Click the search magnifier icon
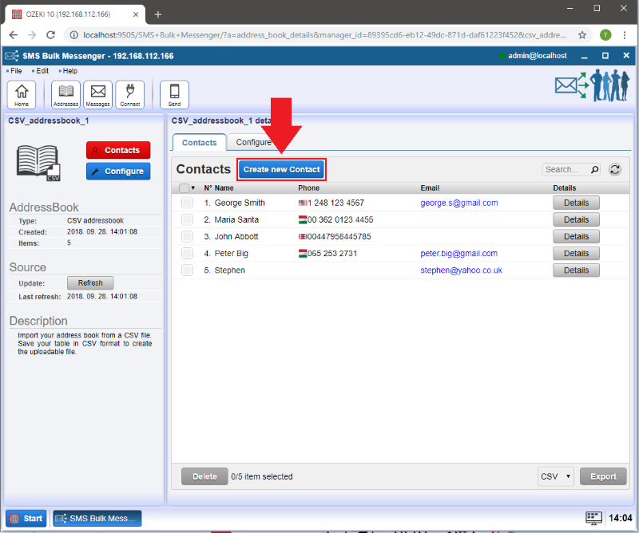 [594, 169]
